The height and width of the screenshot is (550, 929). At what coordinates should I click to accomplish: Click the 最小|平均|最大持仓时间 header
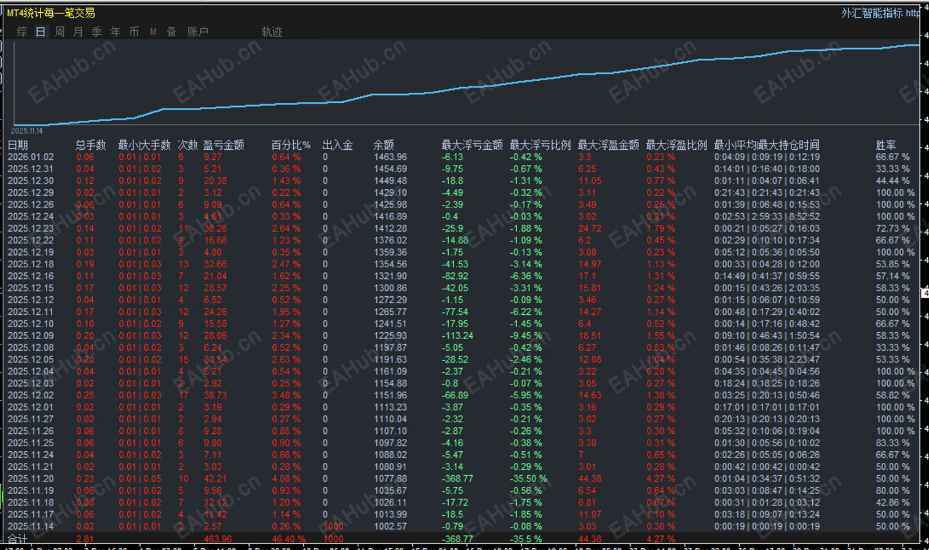[766, 145]
